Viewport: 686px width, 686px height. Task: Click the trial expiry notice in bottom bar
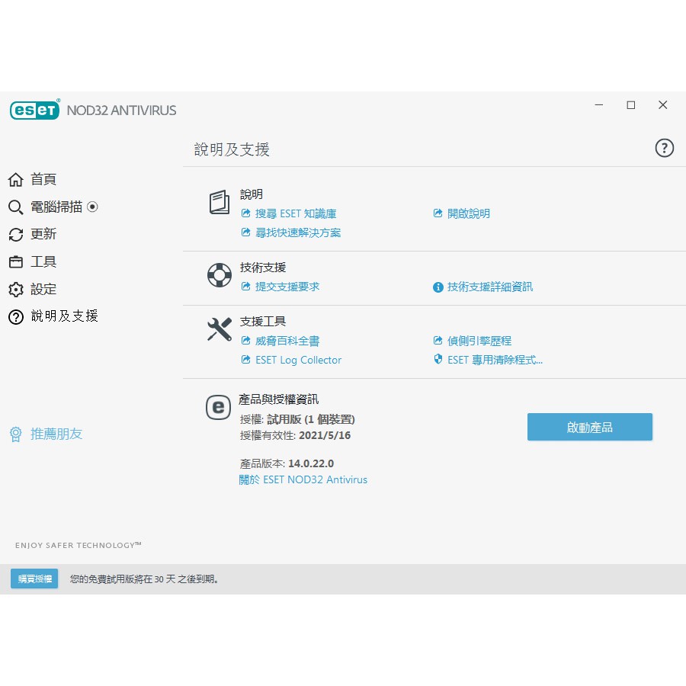tap(144, 579)
